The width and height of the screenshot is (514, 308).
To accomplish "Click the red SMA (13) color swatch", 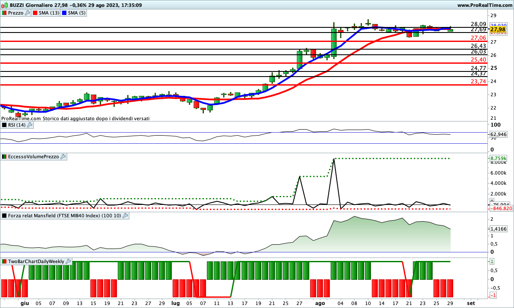I will coord(35,13).
